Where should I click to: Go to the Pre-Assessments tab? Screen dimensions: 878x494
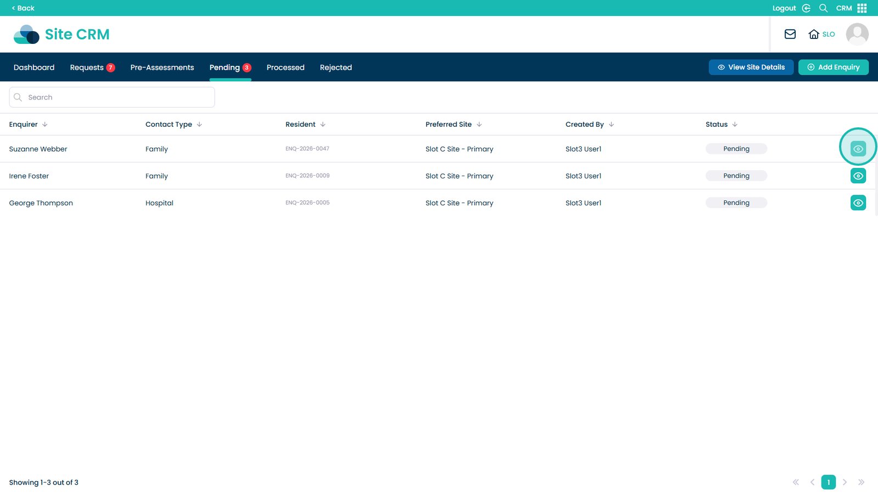[162, 68]
